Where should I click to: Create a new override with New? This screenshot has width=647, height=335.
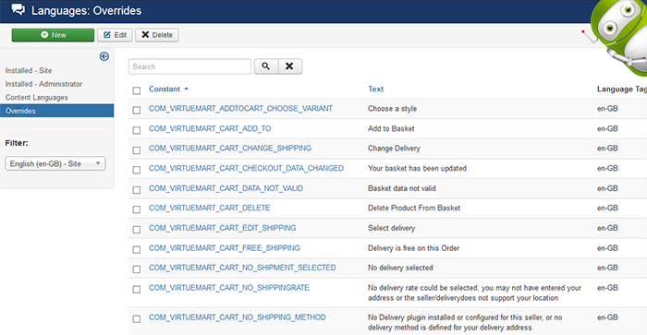(53, 35)
